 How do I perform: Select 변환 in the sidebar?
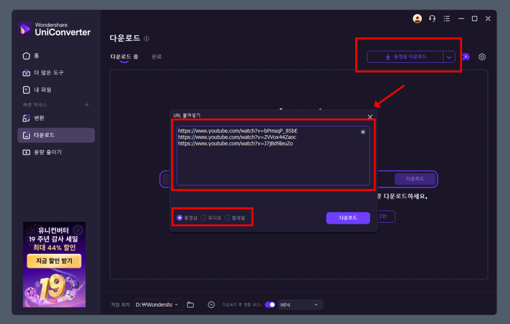(x=56, y=118)
